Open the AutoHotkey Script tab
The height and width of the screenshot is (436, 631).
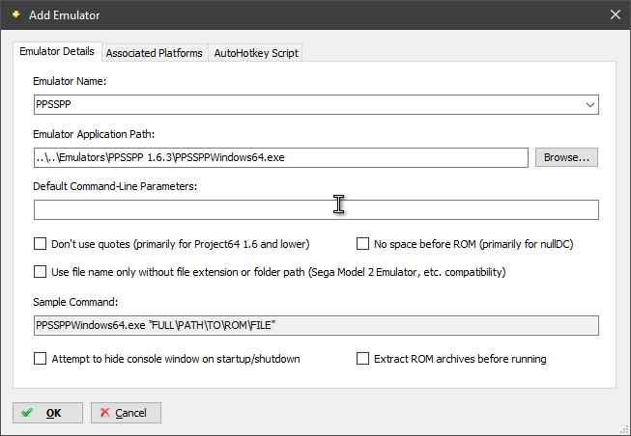256,53
